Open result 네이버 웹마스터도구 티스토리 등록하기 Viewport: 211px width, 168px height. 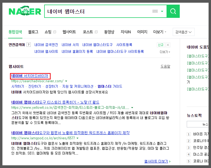pos(55,102)
